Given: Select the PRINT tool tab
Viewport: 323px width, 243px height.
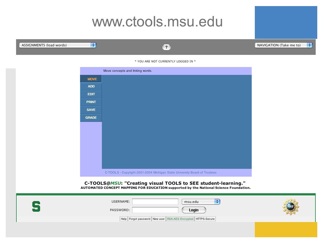Looking at the screenshot, I should click(91, 102).
